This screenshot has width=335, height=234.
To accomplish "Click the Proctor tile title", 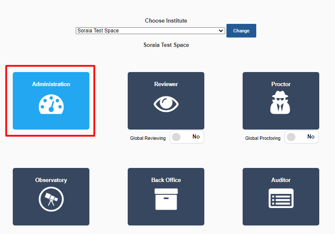I will 281,84.
